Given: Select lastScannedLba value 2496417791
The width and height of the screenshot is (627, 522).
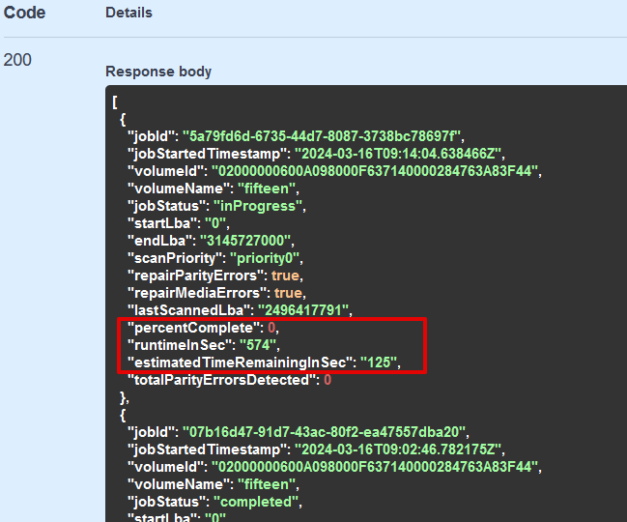Looking at the screenshot, I should click(x=303, y=310).
